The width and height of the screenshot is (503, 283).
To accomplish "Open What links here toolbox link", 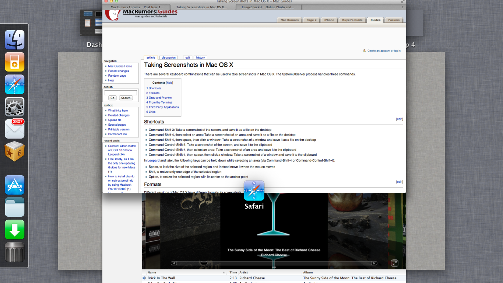I will (118, 111).
